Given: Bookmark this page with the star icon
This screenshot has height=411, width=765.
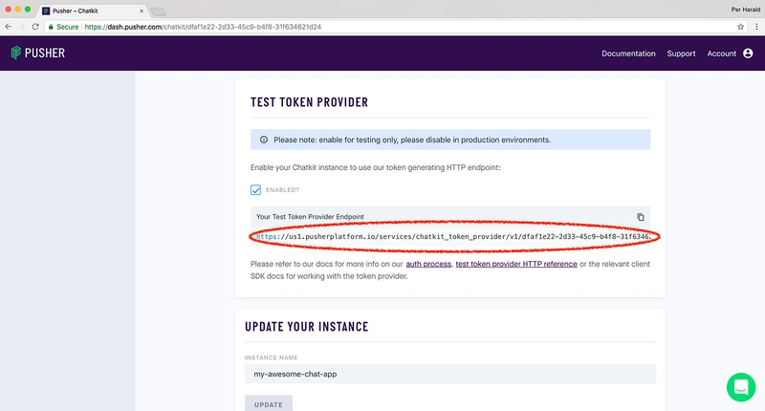Looking at the screenshot, I should coord(740,27).
